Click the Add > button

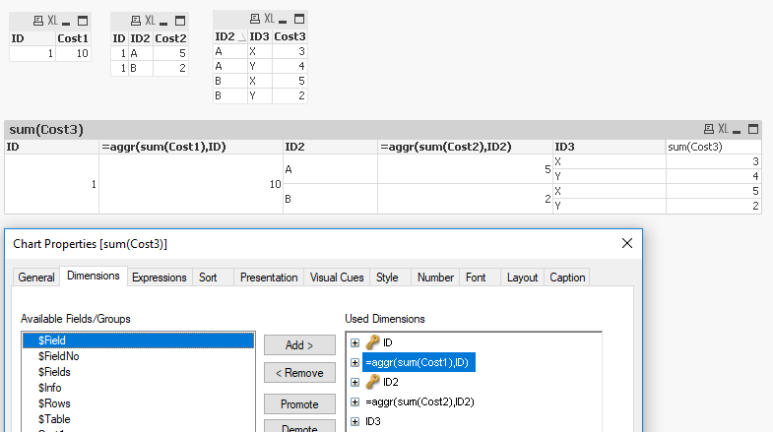tap(299, 344)
